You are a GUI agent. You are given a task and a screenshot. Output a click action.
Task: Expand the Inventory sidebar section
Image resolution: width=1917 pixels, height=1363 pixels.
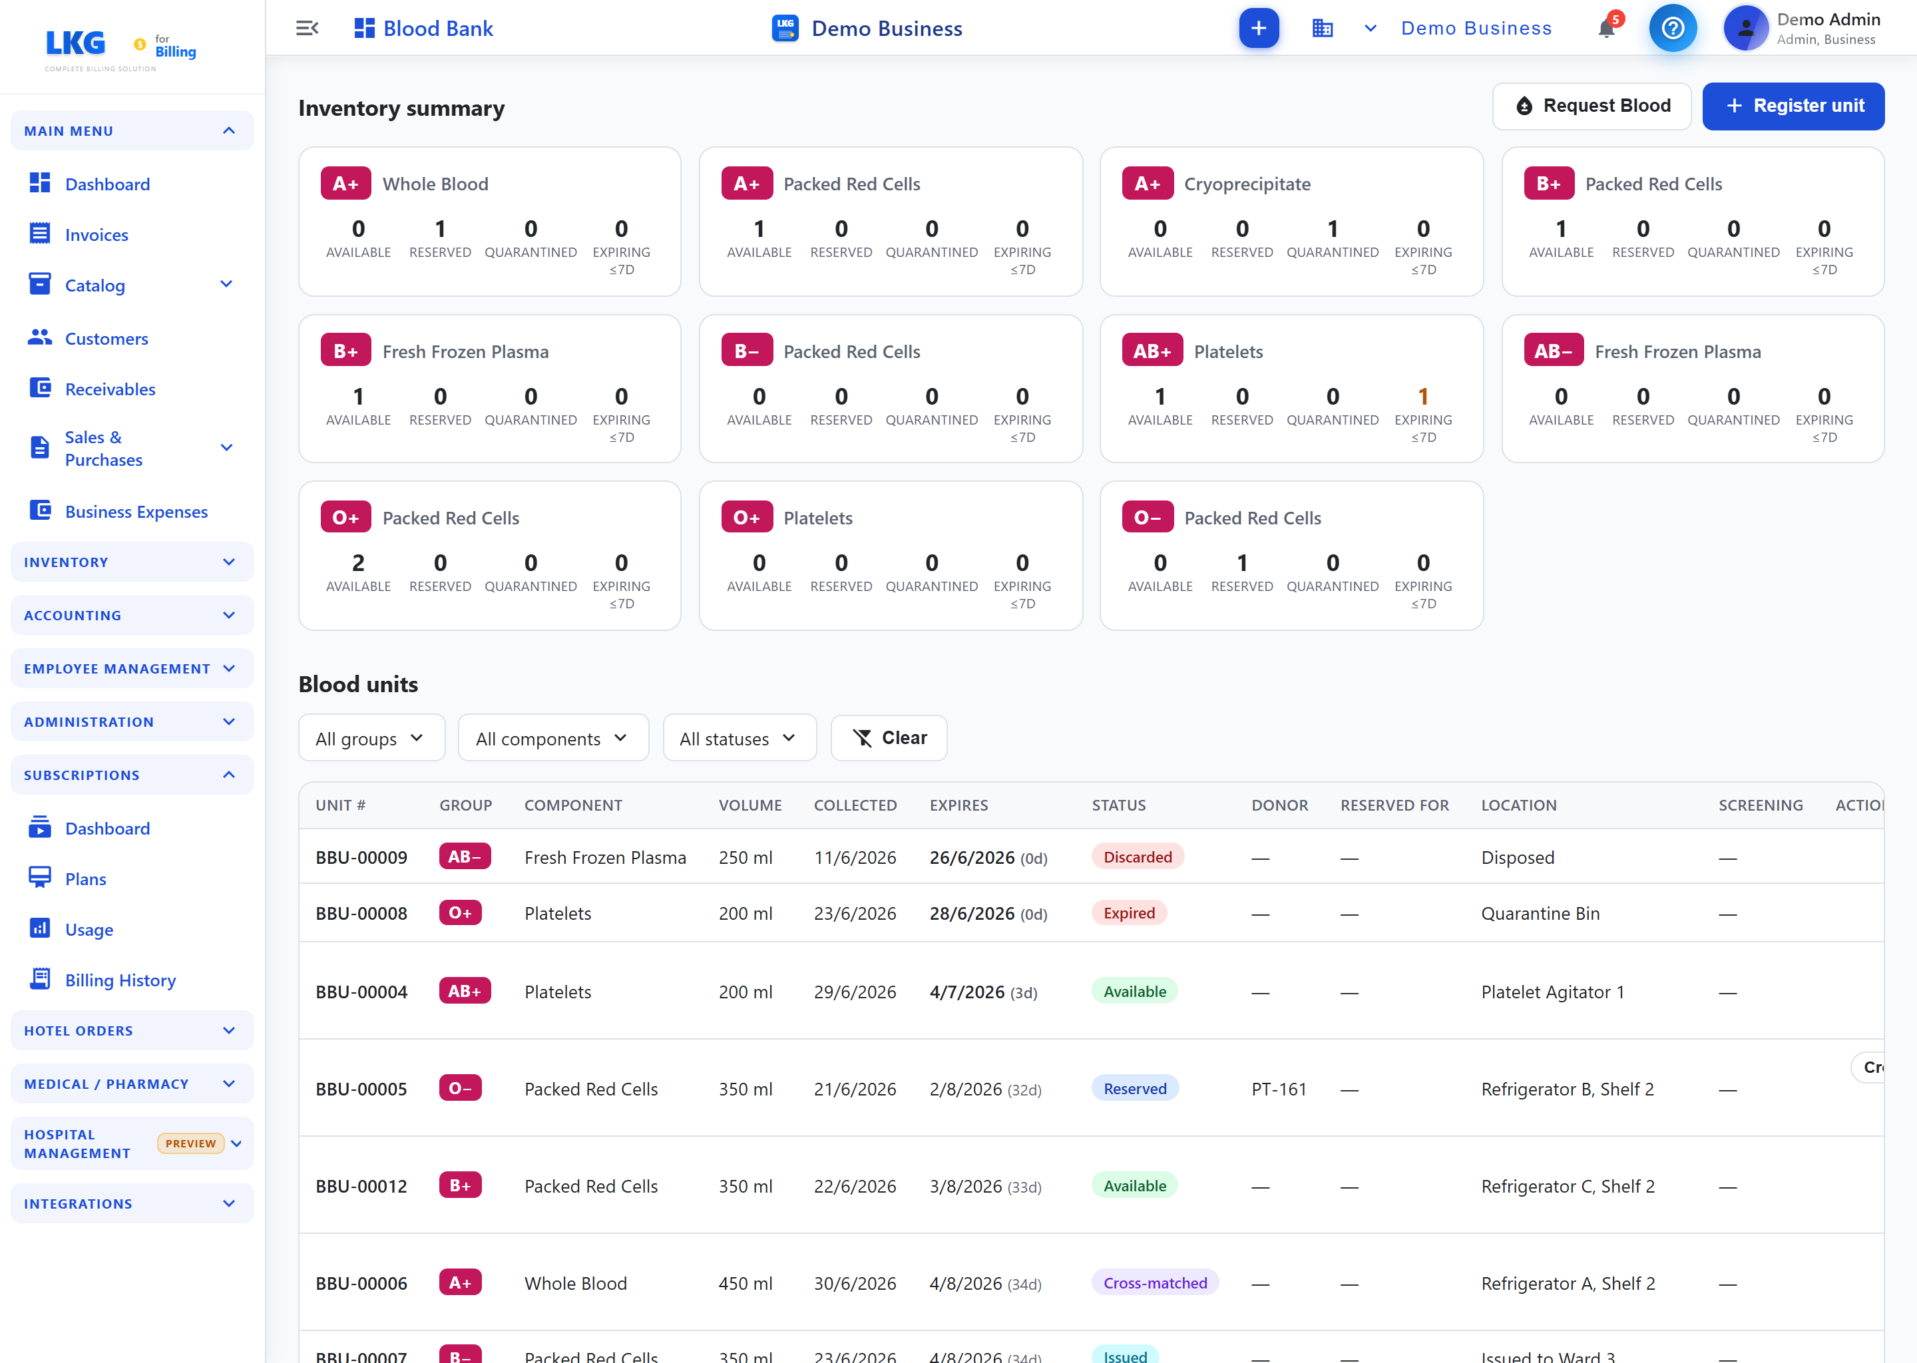click(x=132, y=562)
